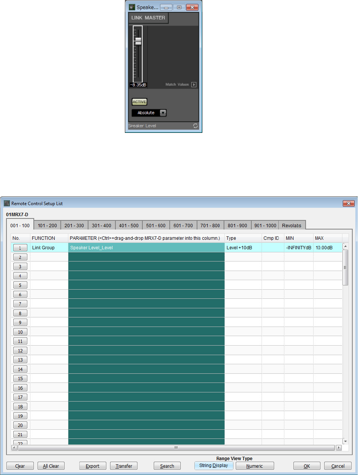Viewport: 358px width, 475px height.
Task: Click the Cmp ID column header
Action: coord(273,238)
